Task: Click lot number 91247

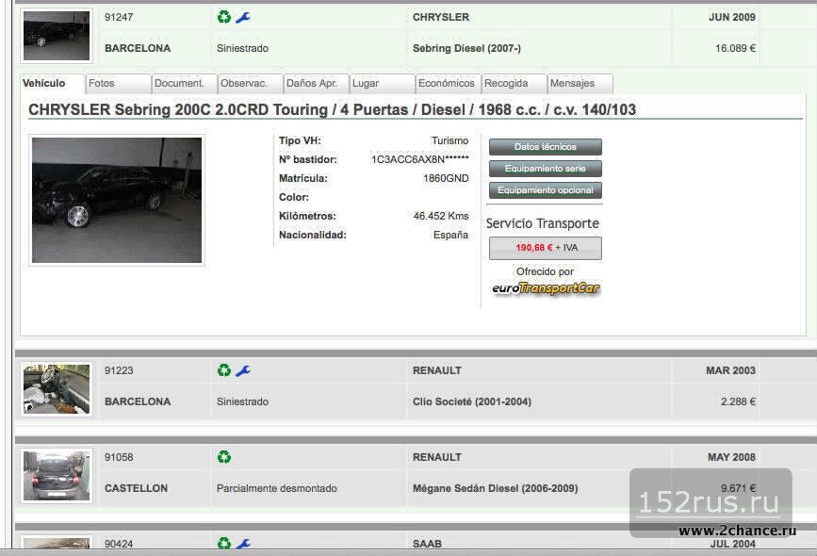Action: click(119, 17)
